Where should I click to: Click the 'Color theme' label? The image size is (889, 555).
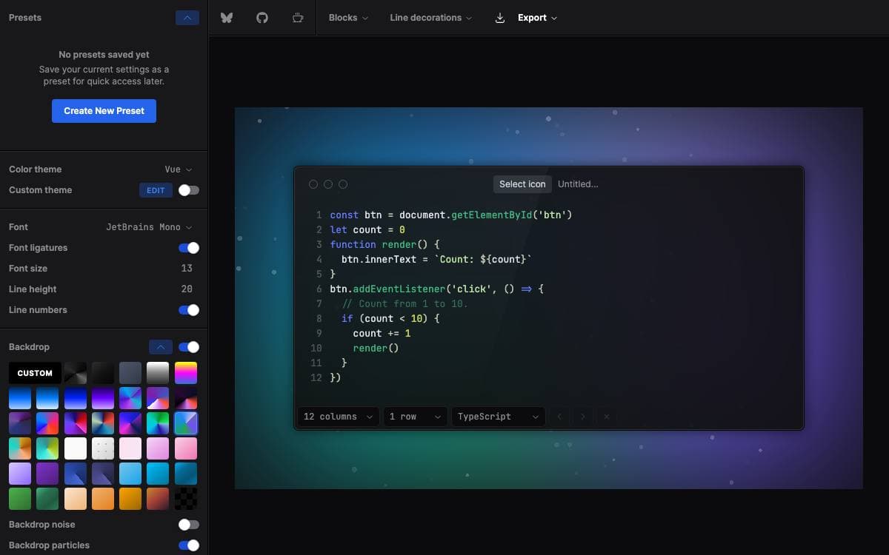(36, 169)
